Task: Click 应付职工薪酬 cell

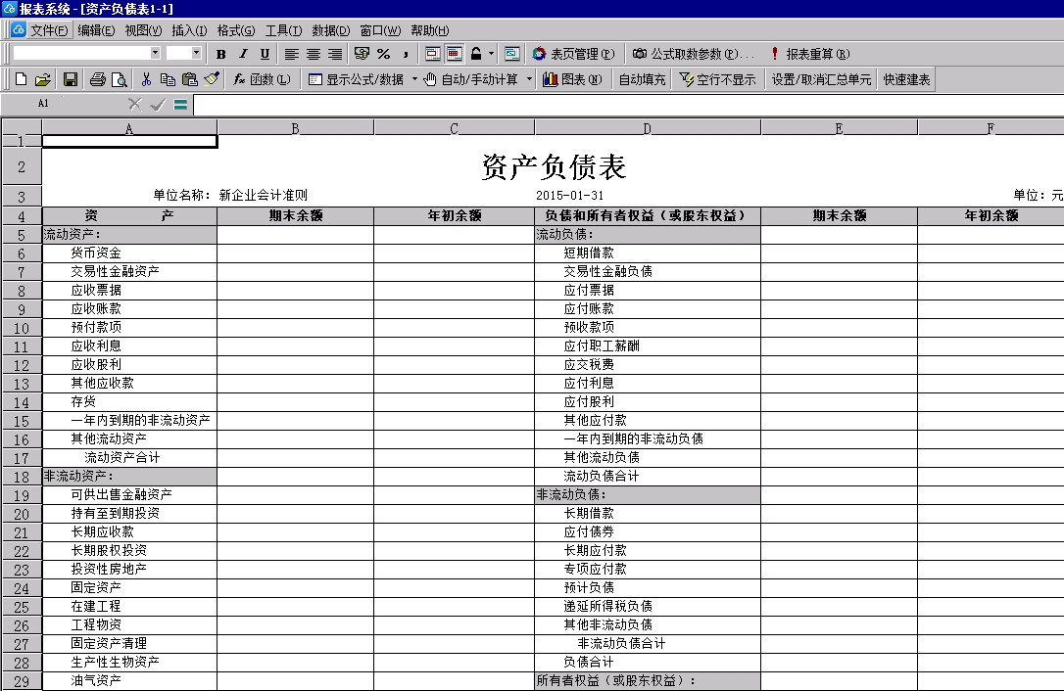Action: pos(648,345)
